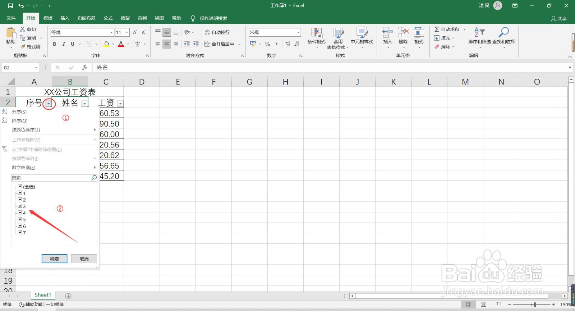Expand the AutoSum dropdown arrow
Screen dimensions: 575x311
[x=464, y=29]
